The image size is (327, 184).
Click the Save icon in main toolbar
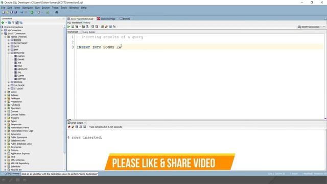pyautogui.click(x=11, y=12)
